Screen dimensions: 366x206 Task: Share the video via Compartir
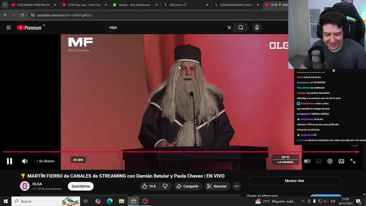click(188, 186)
